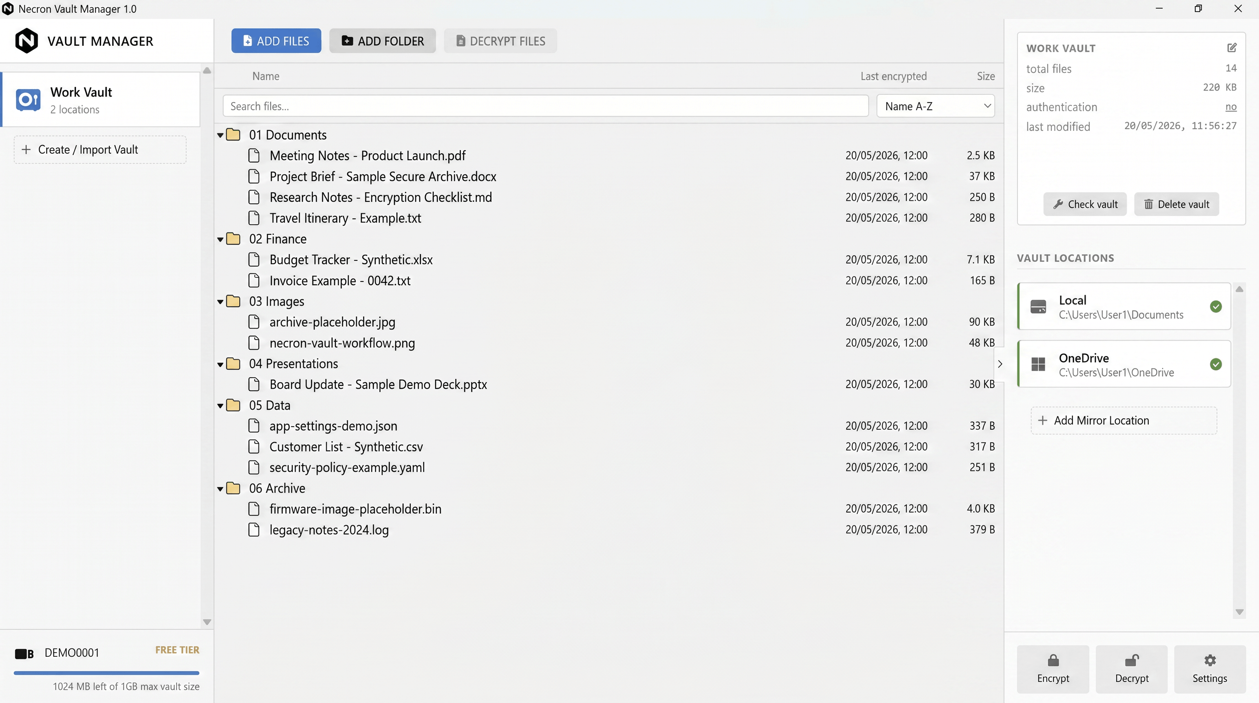Click the Work Vault safe icon
The image size is (1259, 703).
pyautogui.click(x=28, y=100)
